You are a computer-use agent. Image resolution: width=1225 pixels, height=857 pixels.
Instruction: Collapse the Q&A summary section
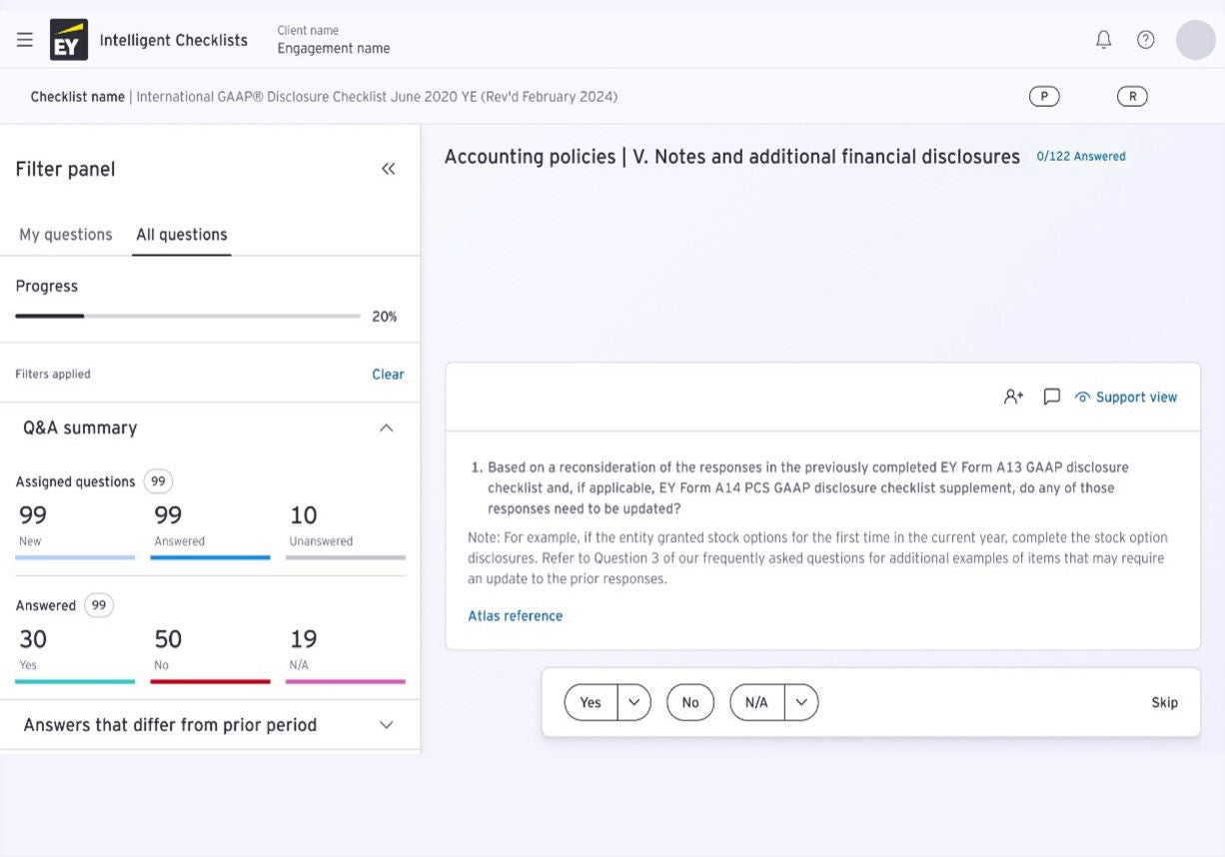tap(387, 428)
